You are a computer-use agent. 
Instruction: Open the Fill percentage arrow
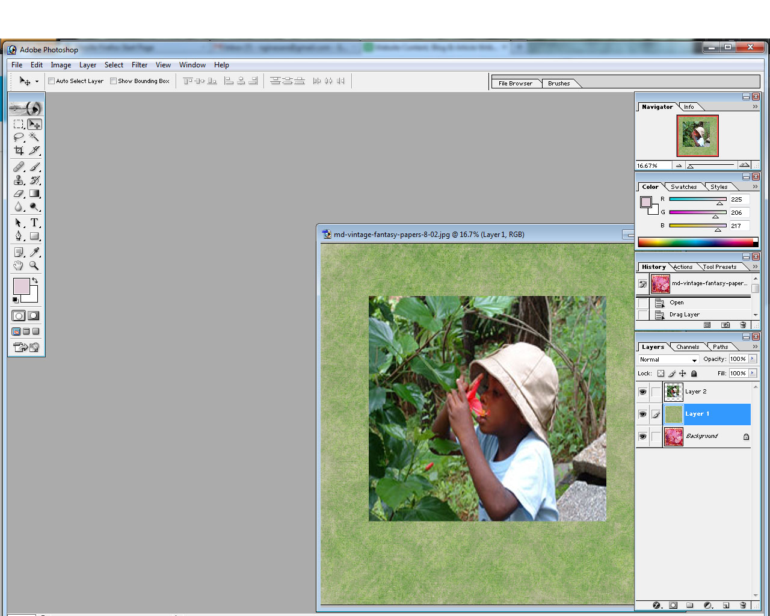click(x=753, y=374)
